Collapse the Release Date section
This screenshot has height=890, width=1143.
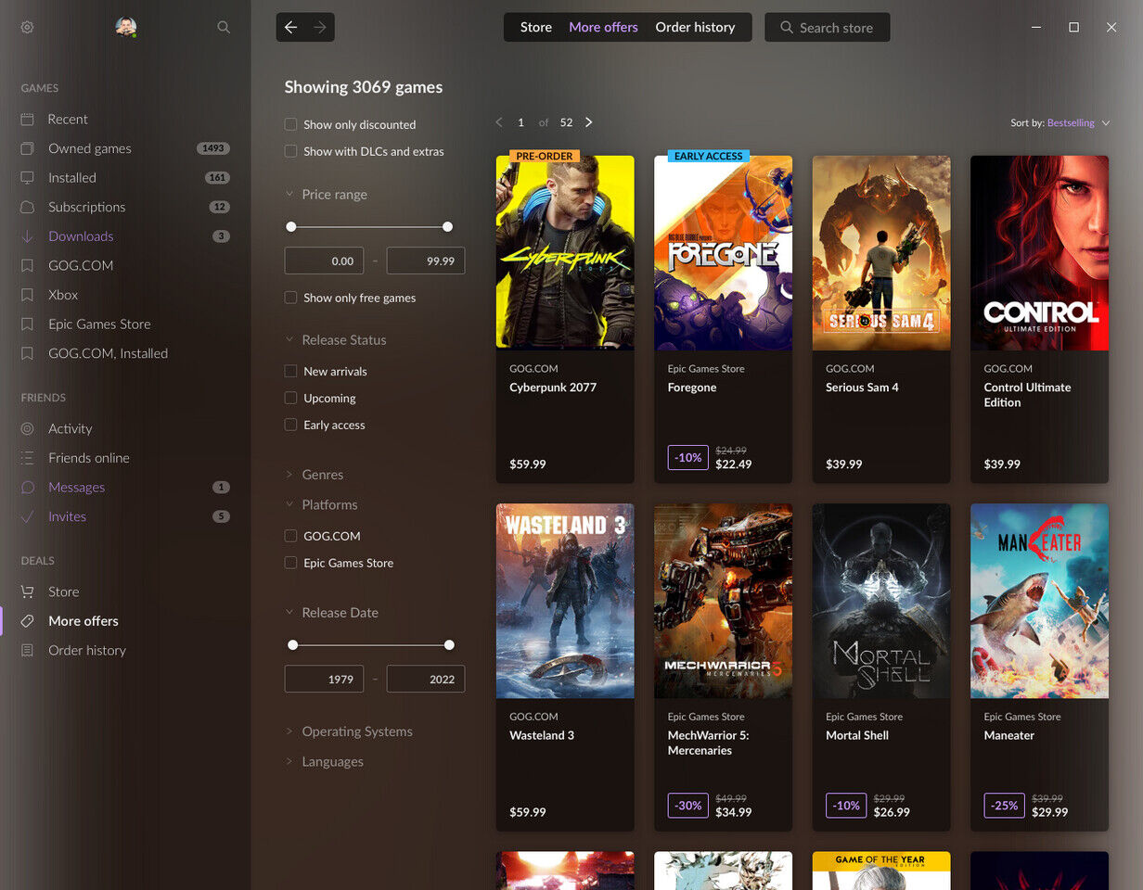pyautogui.click(x=331, y=613)
